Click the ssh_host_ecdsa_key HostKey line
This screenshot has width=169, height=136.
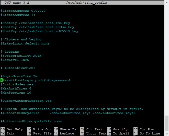tap(37, 27)
